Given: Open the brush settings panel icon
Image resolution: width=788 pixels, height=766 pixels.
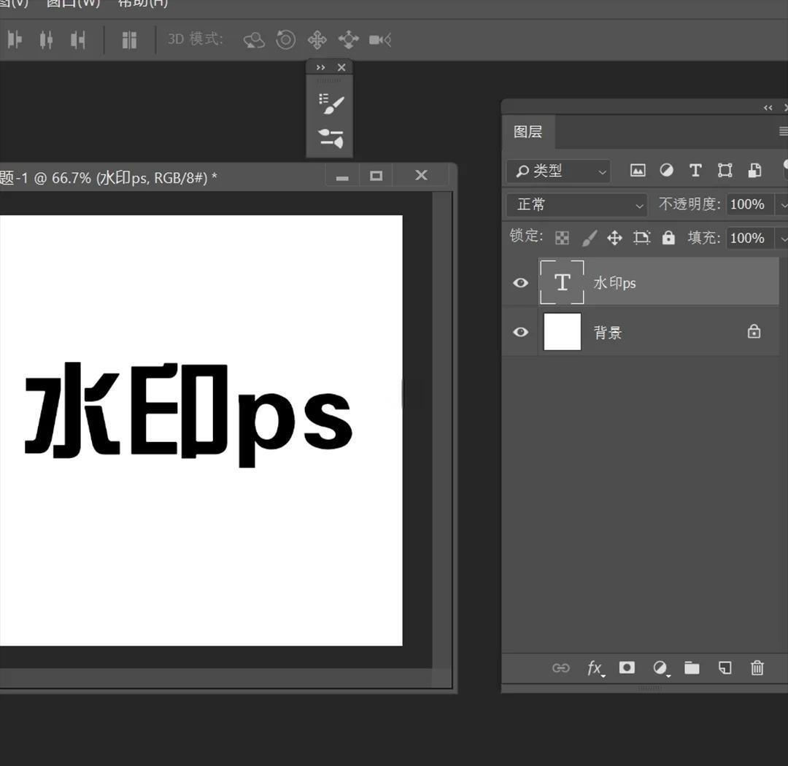Looking at the screenshot, I should (x=331, y=103).
